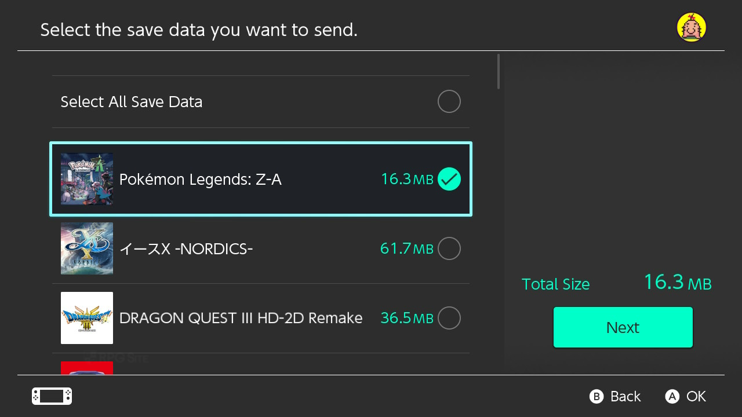Select the Pokémon Legends: Z-A title text
742x417 pixels.
tap(200, 180)
